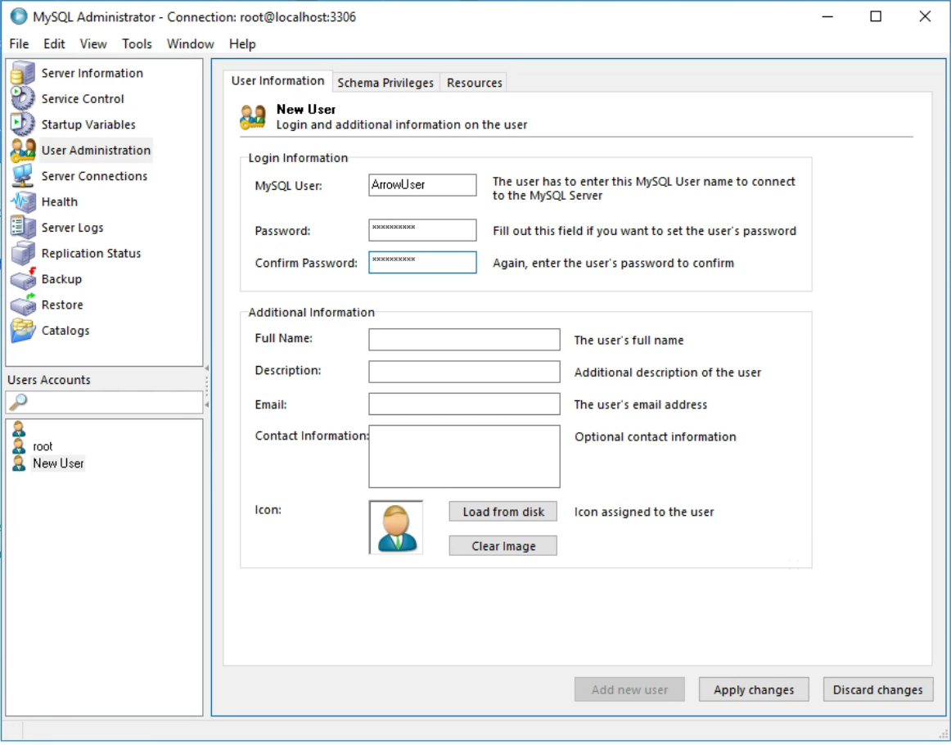
Task: Click Load from disk button
Action: [503, 512]
